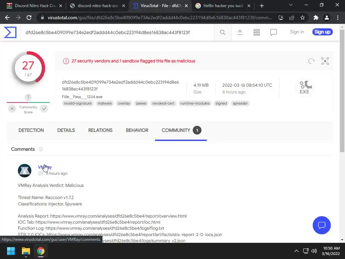Click the Analysis Report overview.html URL text
345x259 pixels.
click(118, 216)
